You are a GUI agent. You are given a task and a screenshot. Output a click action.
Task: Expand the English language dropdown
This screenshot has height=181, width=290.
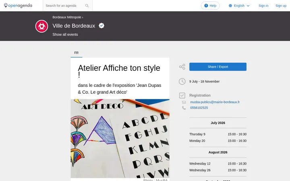[239, 6]
